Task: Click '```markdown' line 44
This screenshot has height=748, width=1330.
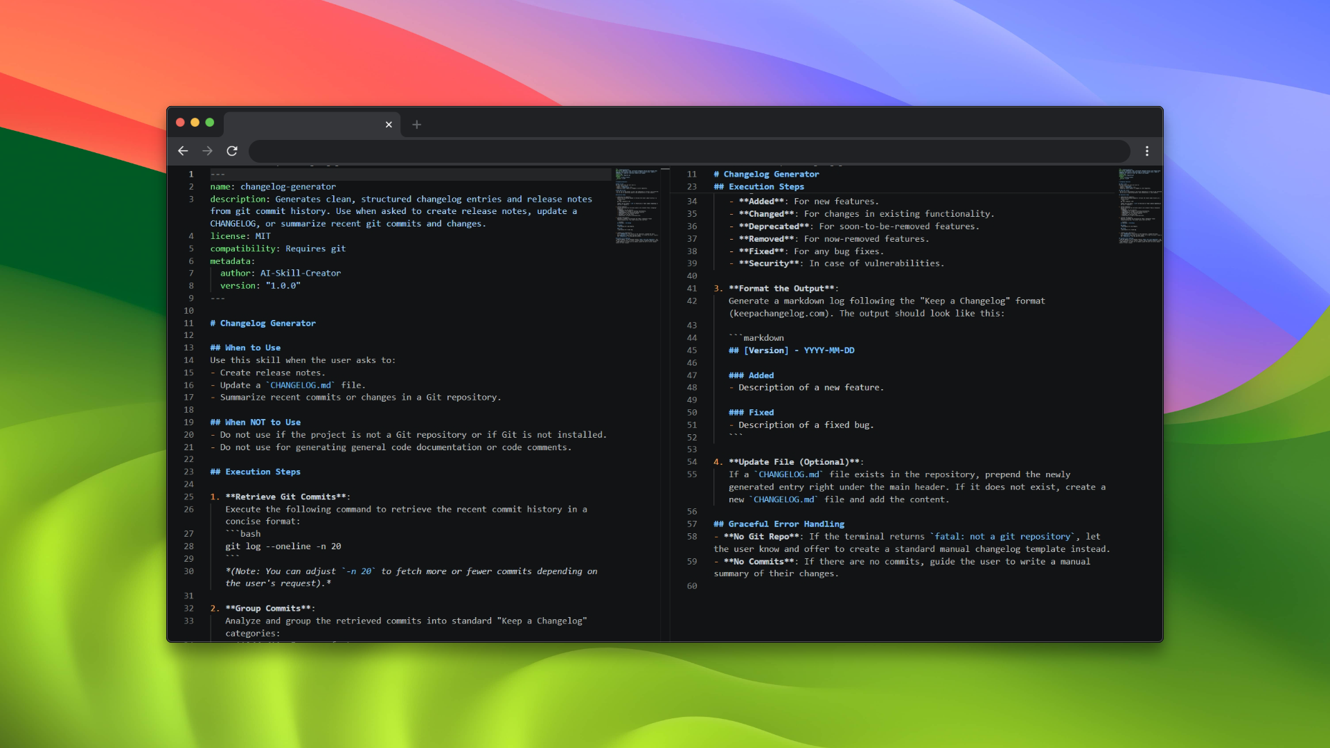Action: 756,339
